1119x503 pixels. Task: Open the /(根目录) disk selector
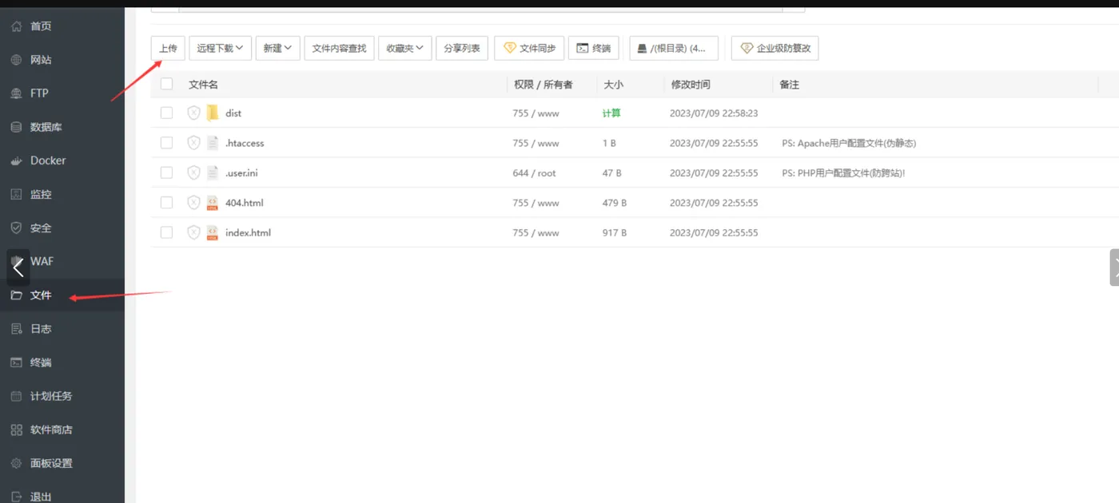point(674,48)
